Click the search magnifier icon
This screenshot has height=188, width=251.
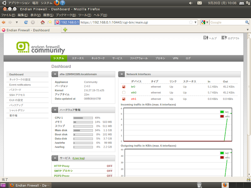[247, 22]
